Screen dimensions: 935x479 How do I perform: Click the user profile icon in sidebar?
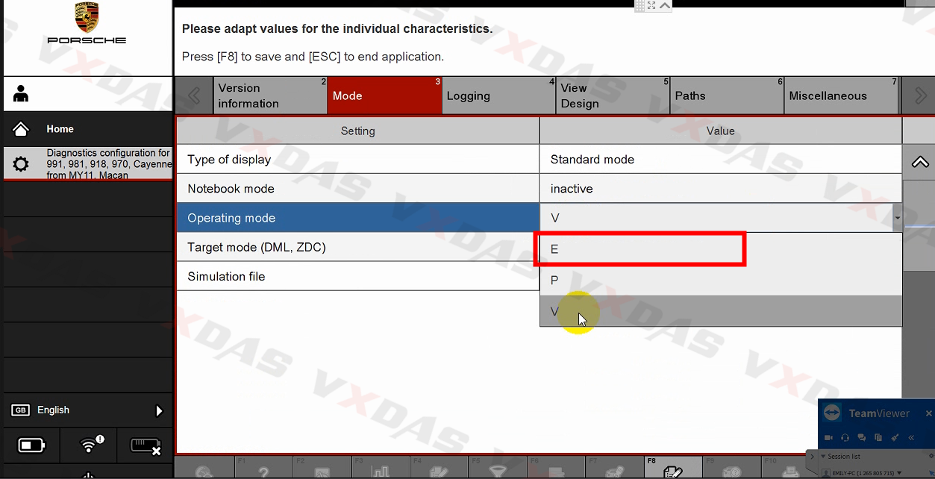(21, 94)
